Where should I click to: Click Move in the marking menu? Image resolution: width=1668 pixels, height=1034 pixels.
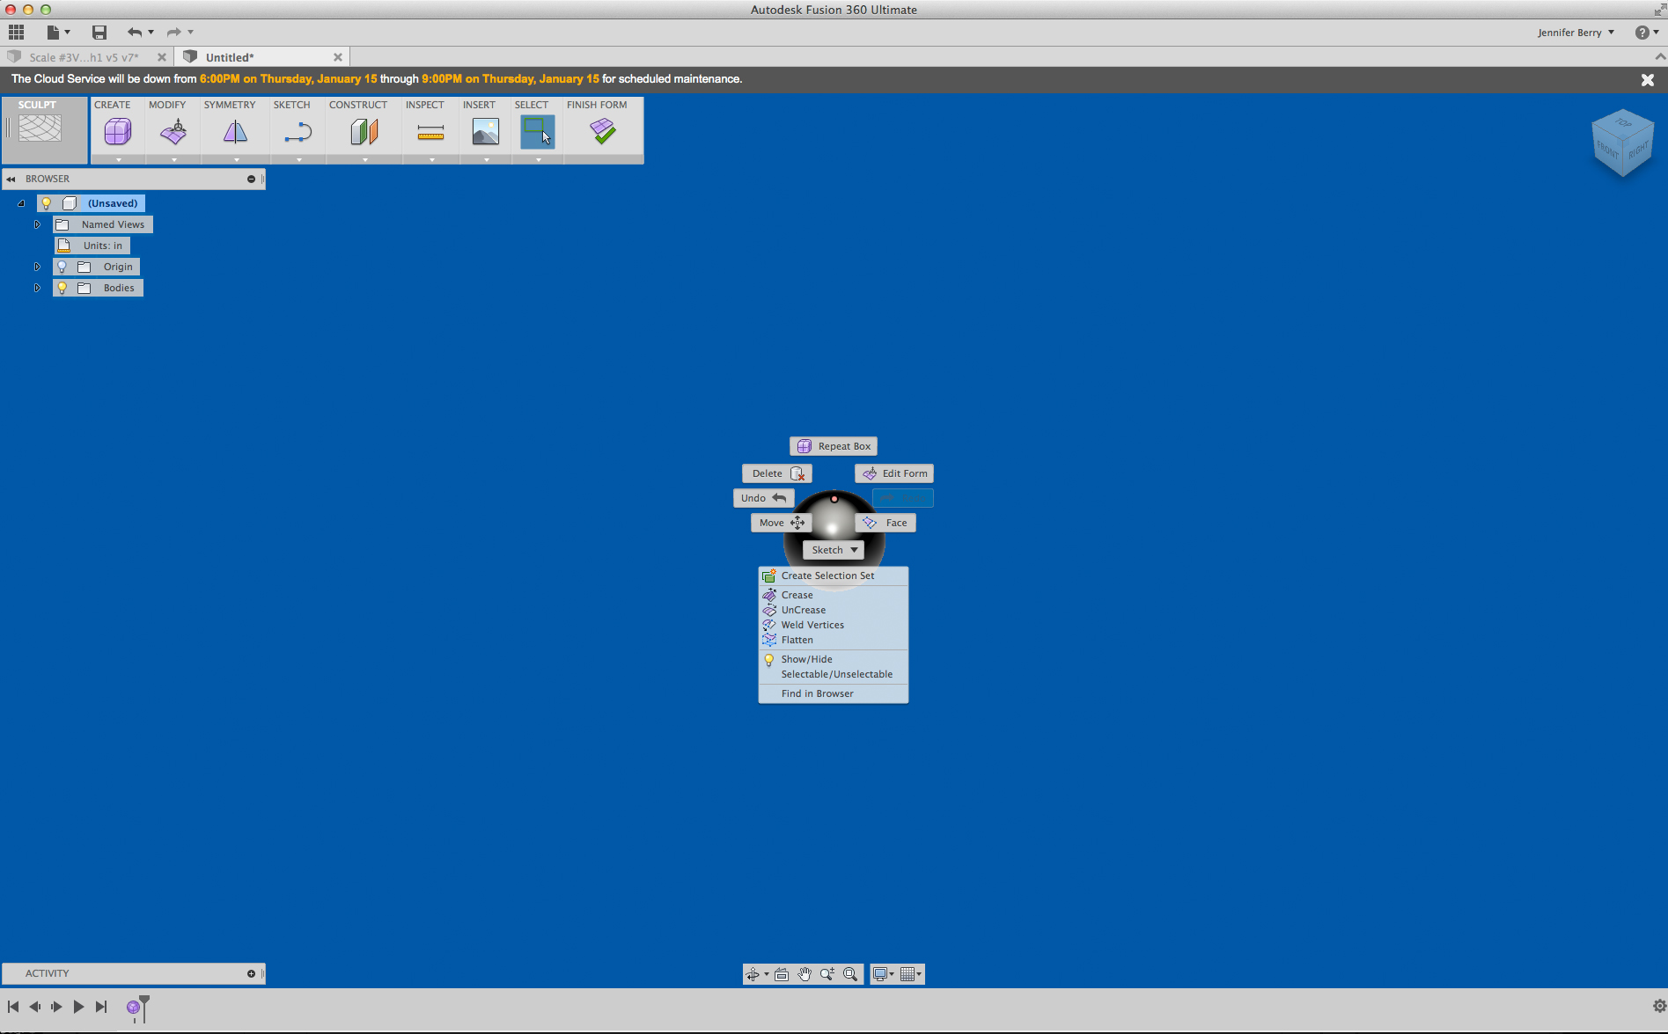[782, 523]
